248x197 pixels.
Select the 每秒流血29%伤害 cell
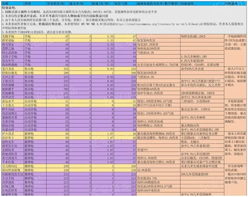(158, 49)
